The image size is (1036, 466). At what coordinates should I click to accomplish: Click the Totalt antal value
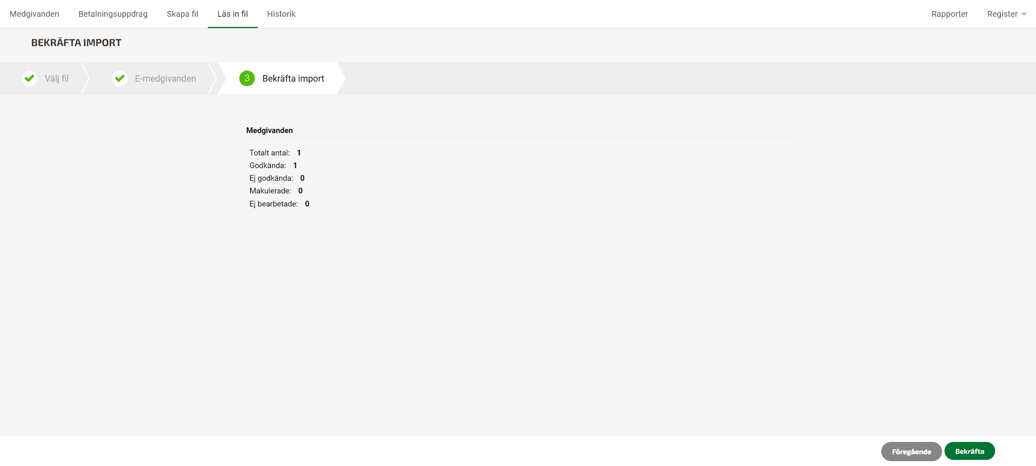(299, 153)
